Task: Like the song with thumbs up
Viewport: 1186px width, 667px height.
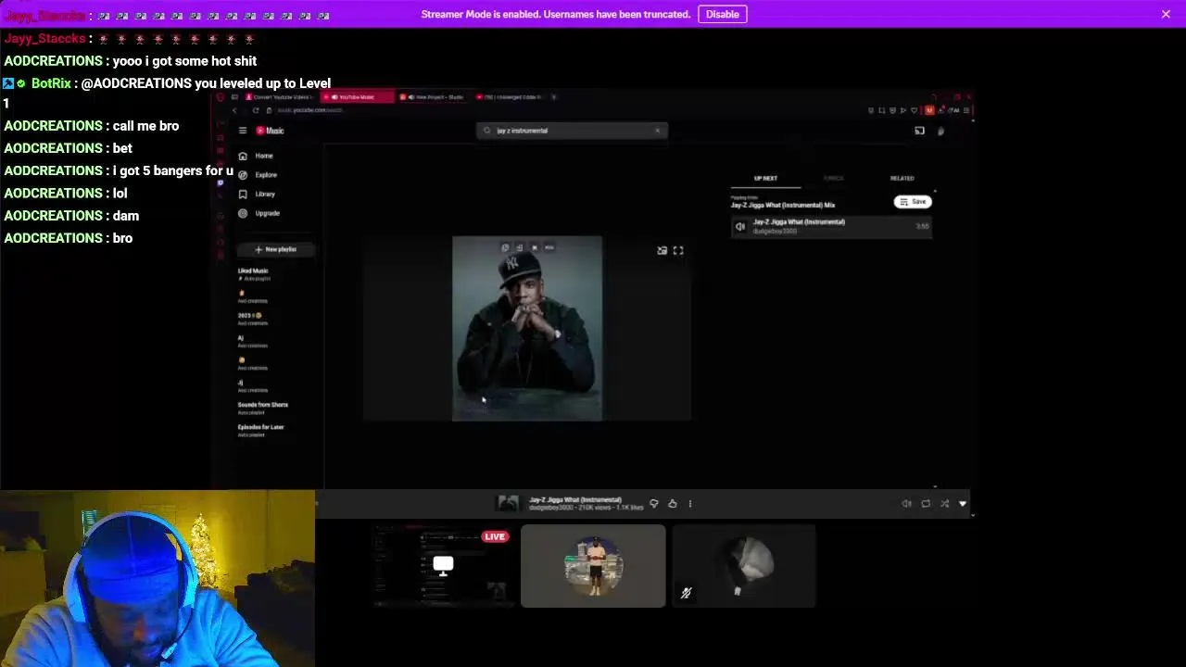Action: (673, 504)
